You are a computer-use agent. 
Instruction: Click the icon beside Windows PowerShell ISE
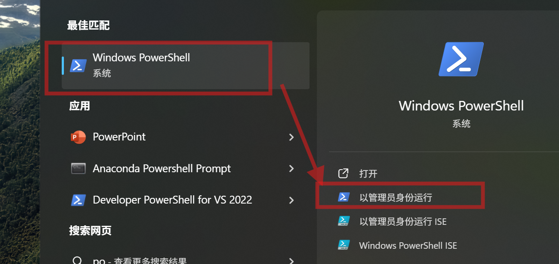(344, 245)
